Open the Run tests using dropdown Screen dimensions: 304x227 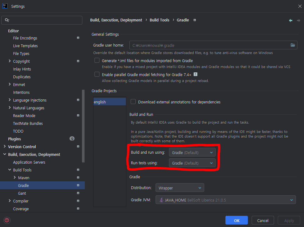click(192, 163)
